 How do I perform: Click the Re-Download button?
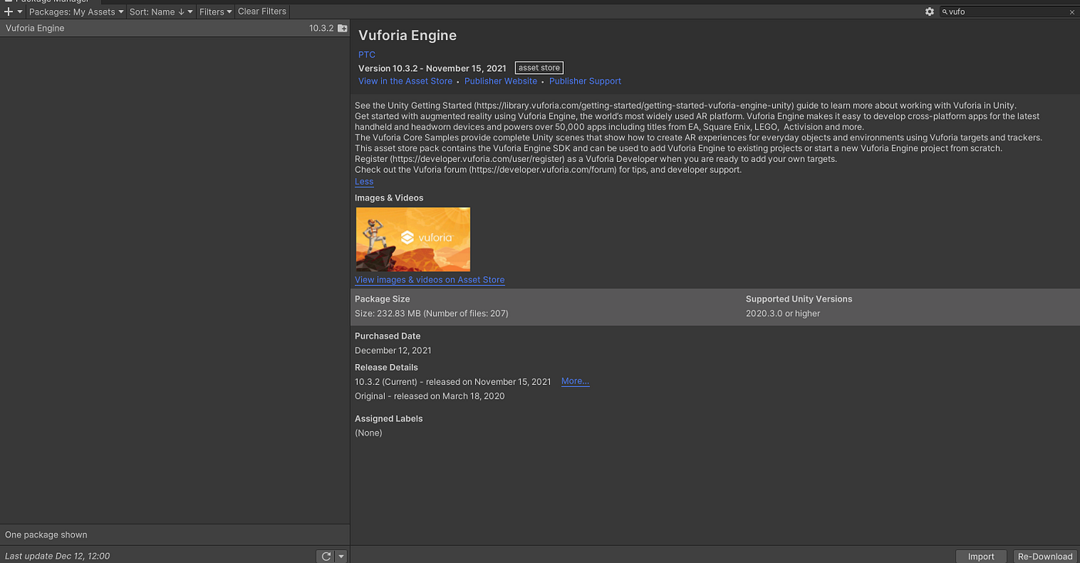(x=1045, y=556)
